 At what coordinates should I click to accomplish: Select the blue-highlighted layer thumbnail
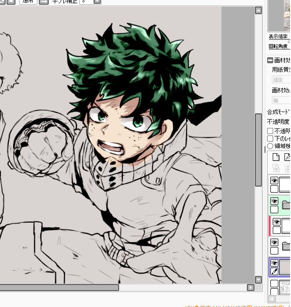[285, 267]
